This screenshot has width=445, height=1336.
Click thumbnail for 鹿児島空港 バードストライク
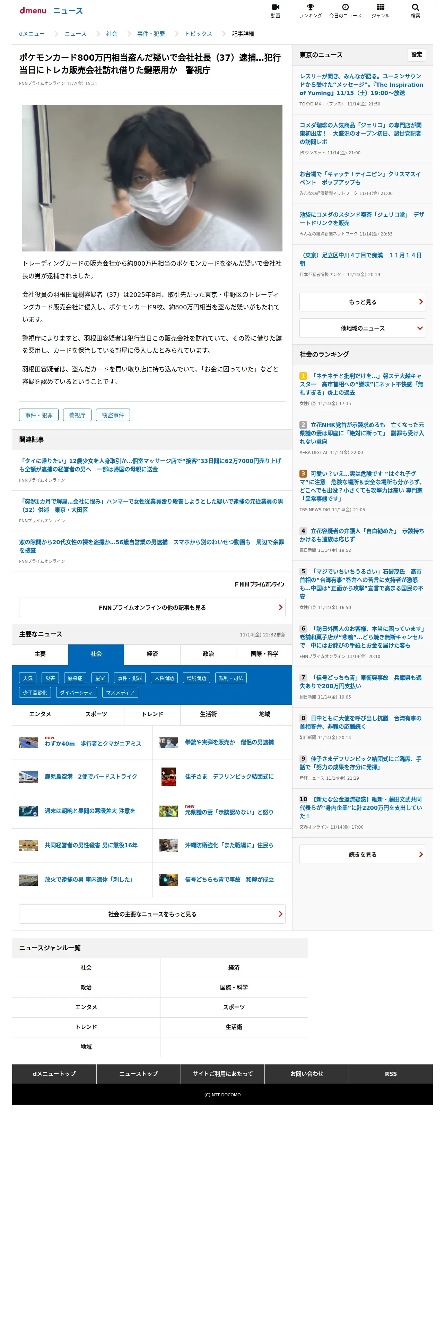tap(28, 777)
